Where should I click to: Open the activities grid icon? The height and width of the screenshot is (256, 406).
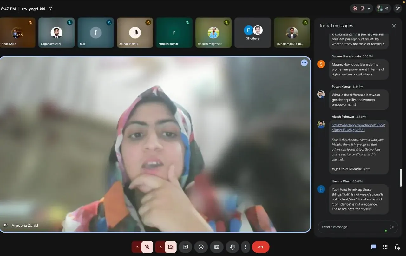point(385,247)
